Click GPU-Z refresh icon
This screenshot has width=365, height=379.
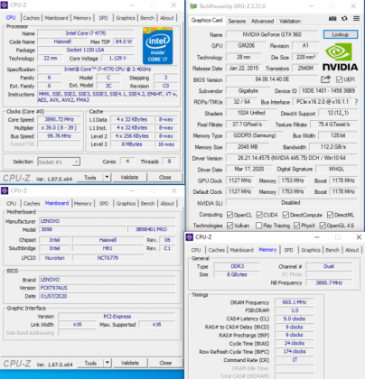344,19
